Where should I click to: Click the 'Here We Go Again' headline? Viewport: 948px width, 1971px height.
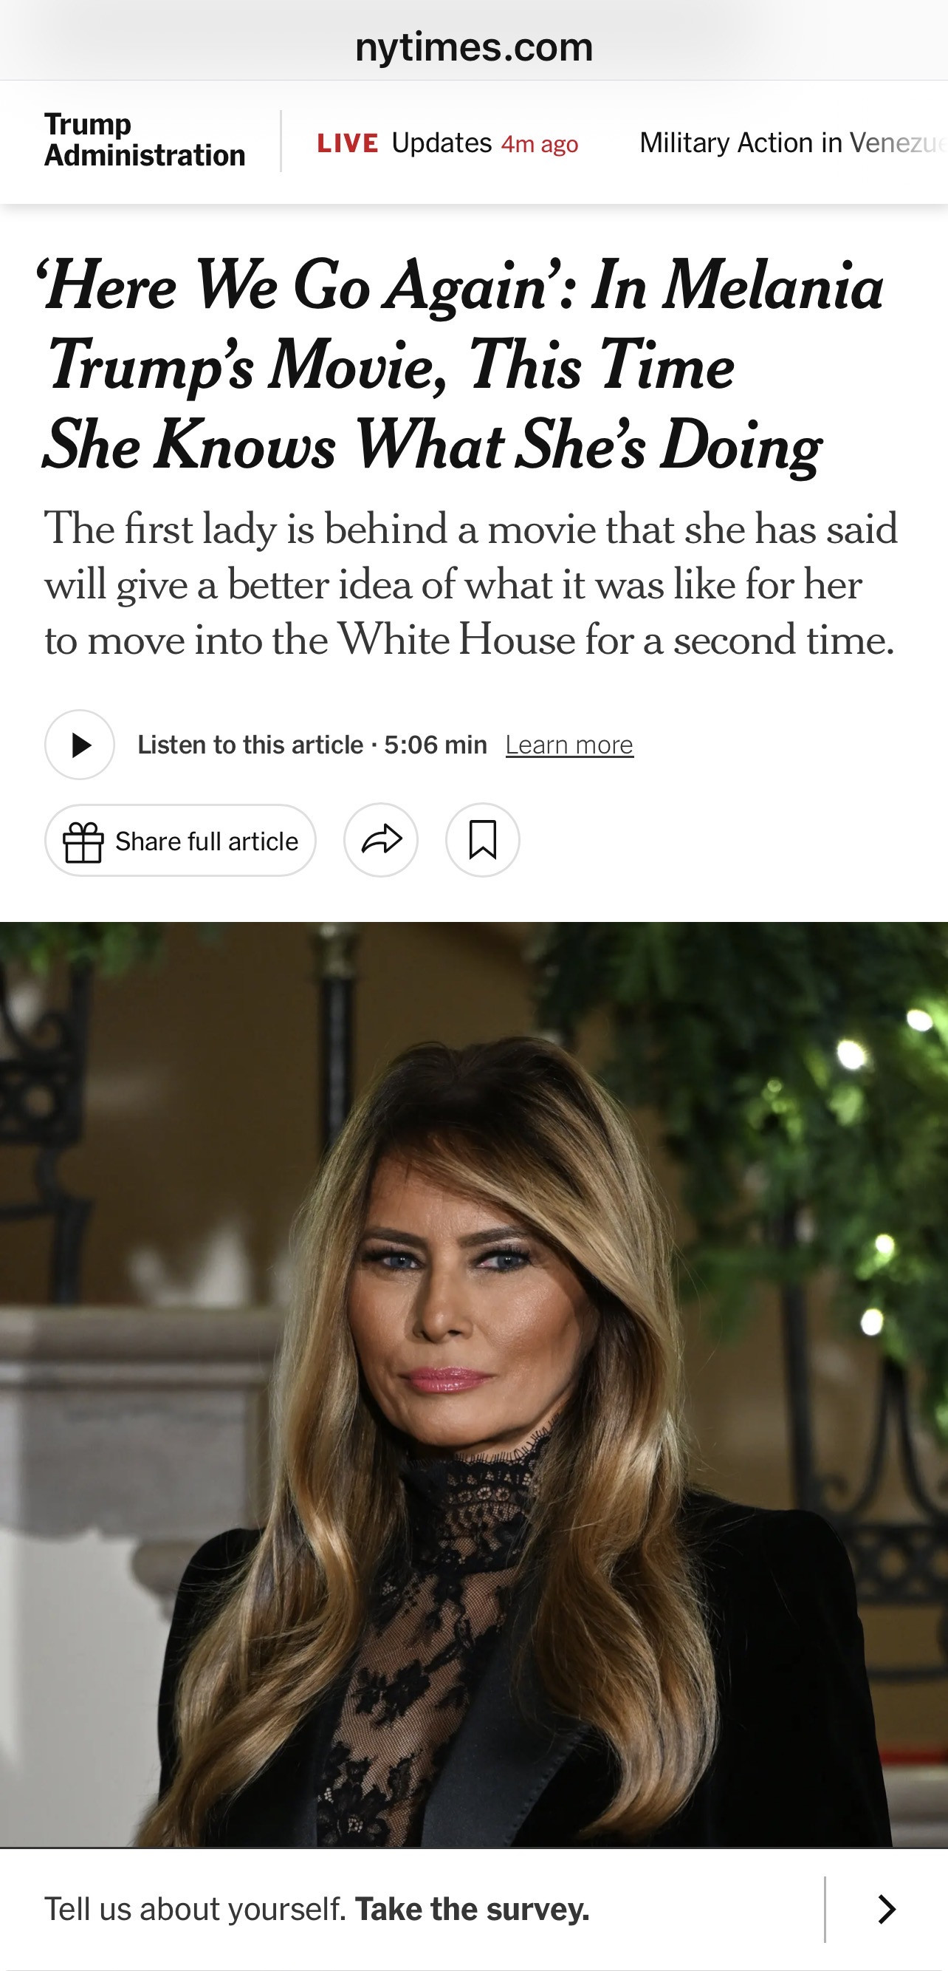coord(462,365)
